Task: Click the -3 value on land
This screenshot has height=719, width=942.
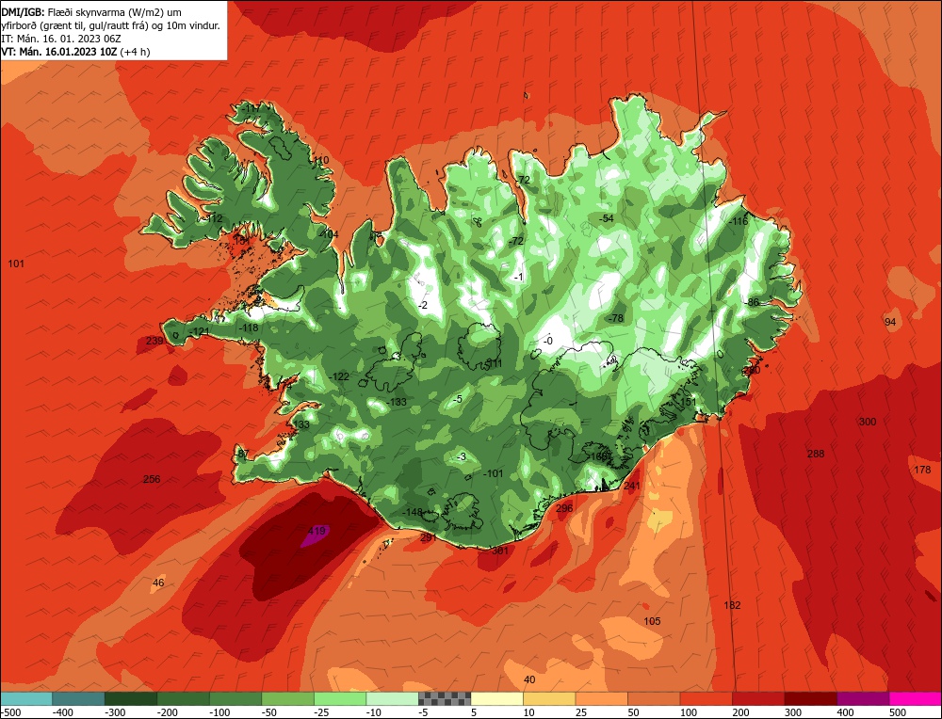Action: pos(461,456)
